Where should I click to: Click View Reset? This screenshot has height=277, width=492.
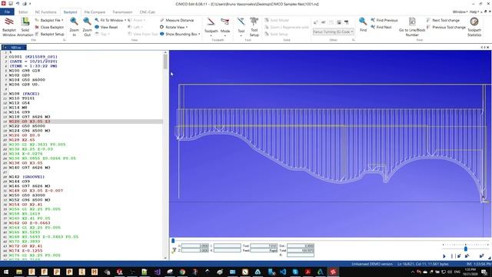[x=106, y=27]
